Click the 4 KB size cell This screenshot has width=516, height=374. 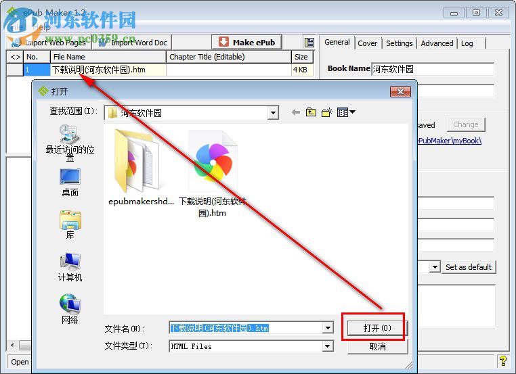[302, 70]
